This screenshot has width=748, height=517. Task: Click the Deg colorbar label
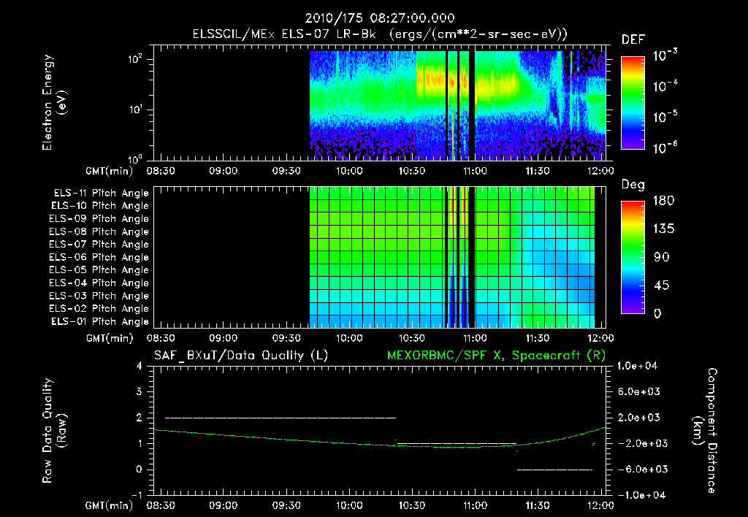(633, 185)
